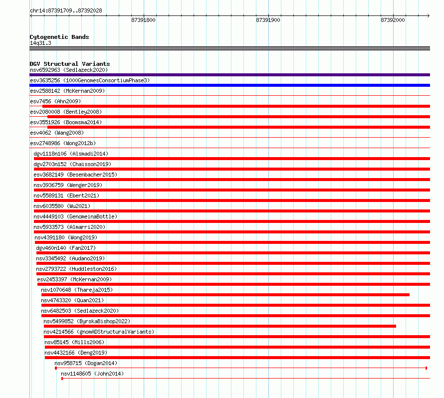
Task: Select nsv2793722 (Huddleston2016) label
Action: pyautogui.click(x=76, y=269)
